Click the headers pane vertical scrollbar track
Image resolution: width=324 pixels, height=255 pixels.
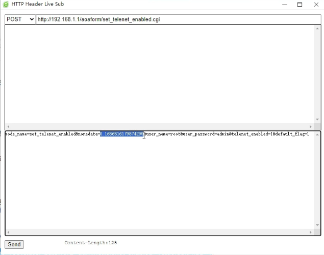pos(317,72)
